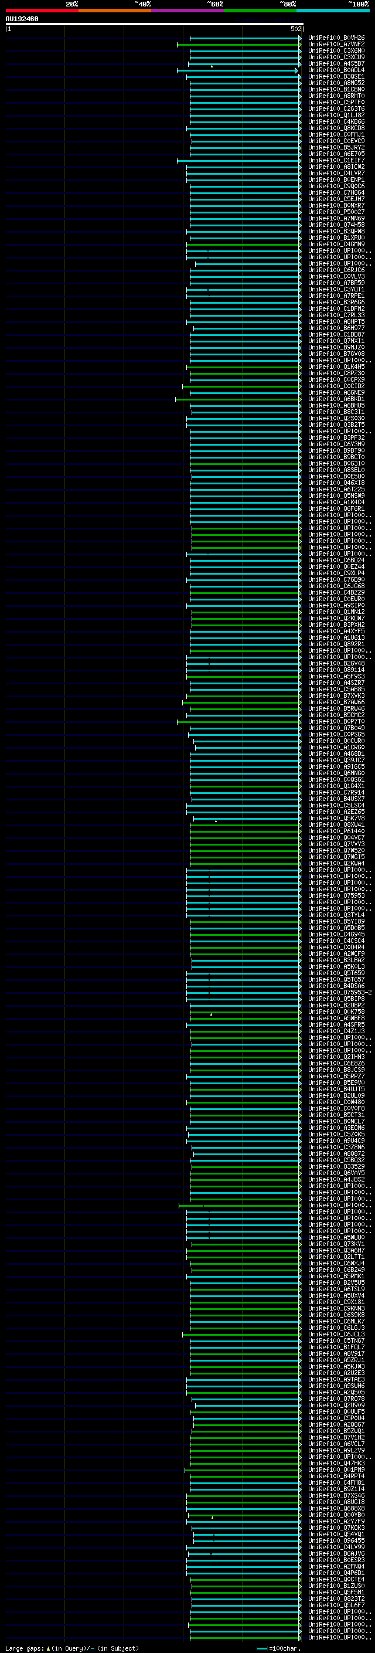Click the green alignment bar for C8PZ30

click(246, 374)
